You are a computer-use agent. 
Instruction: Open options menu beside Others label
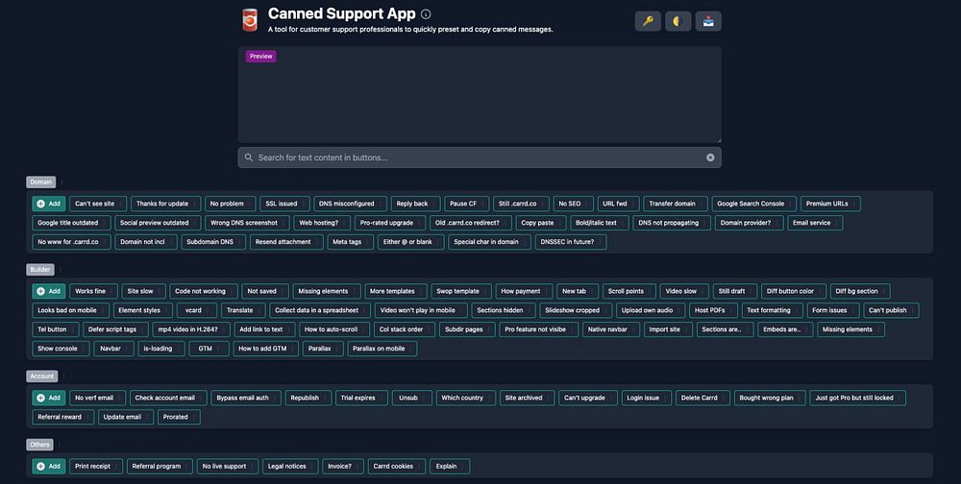pos(60,445)
